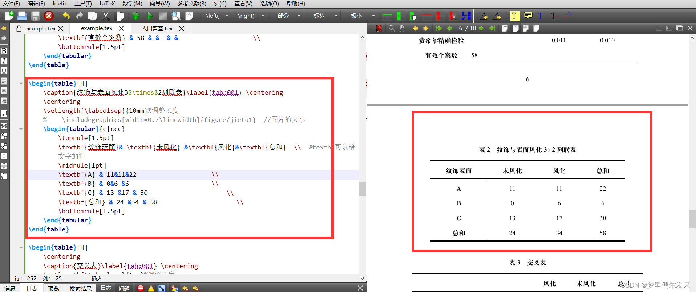Viewport: 696px width, 292px height.
Task: Open the \left( delimiter dropdown
Action: click(x=227, y=16)
